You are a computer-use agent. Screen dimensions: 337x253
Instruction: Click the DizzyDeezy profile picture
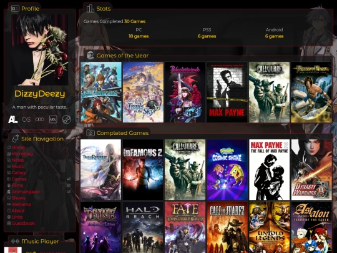pyautogui.click(x=40, y=50)
